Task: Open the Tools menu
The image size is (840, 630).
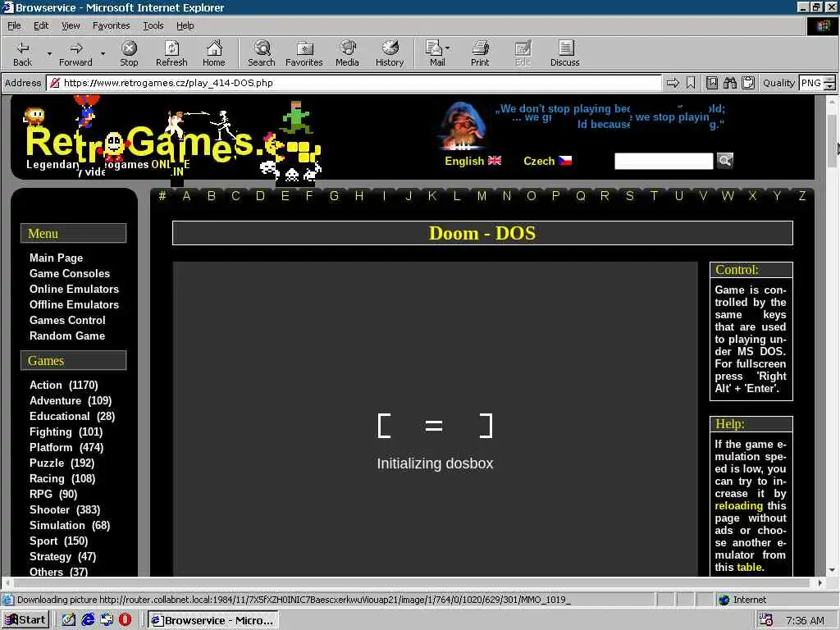Action: pyautogui.click(x=153, y=25)
